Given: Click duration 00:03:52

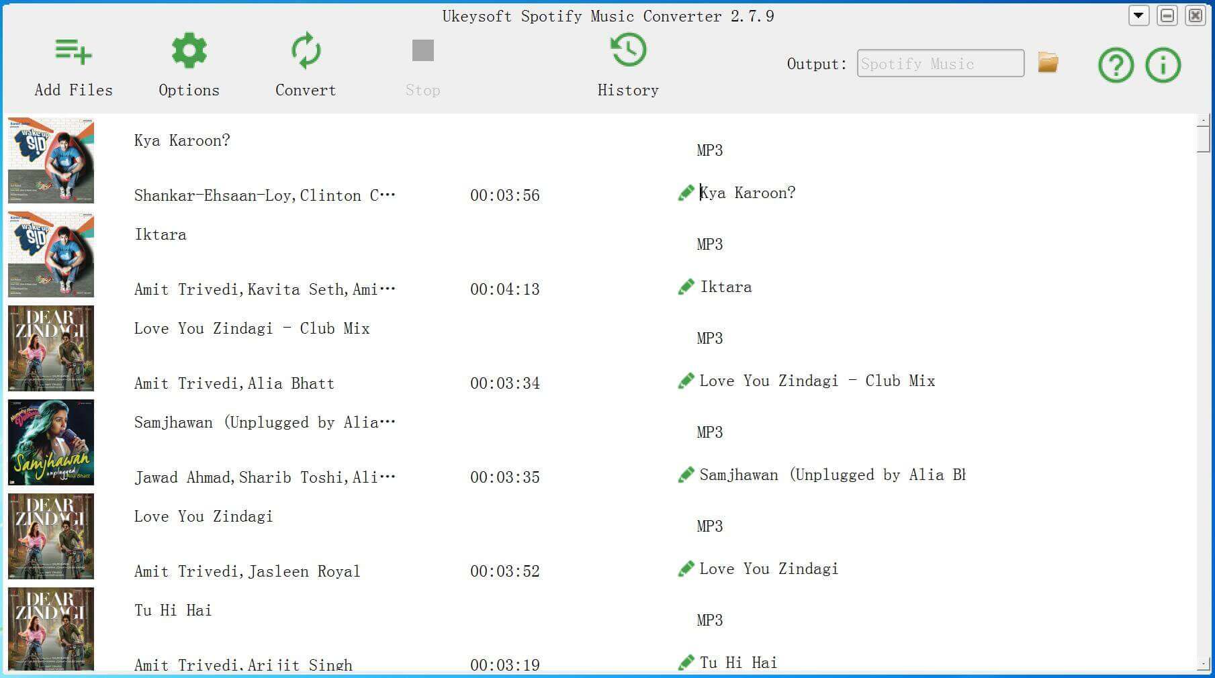Looking at the screenshot, I should (505, 571).
